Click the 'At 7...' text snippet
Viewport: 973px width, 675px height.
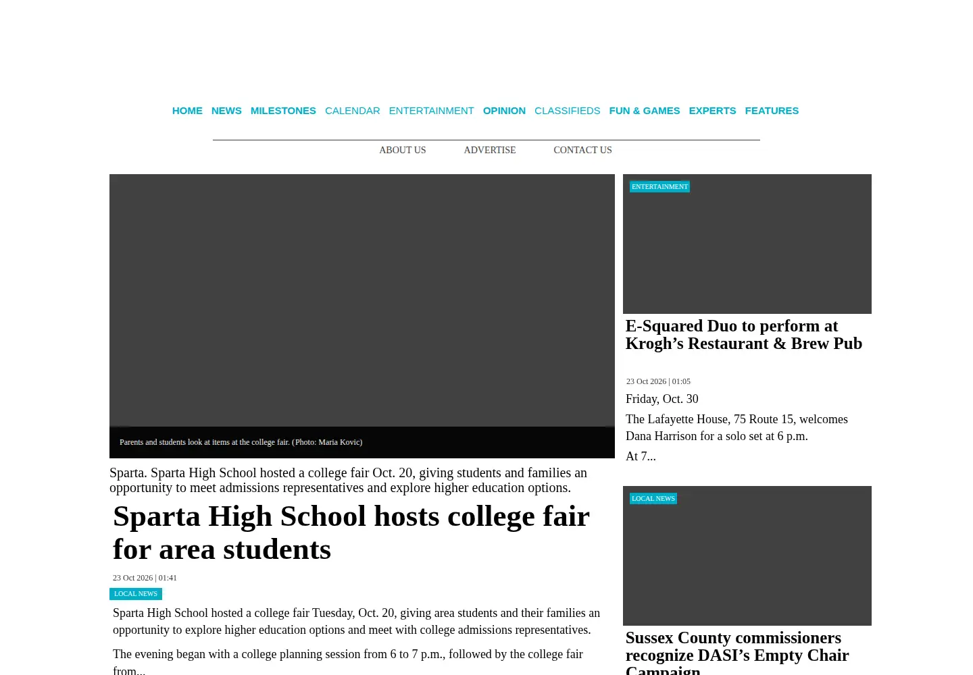pos(641,456)
